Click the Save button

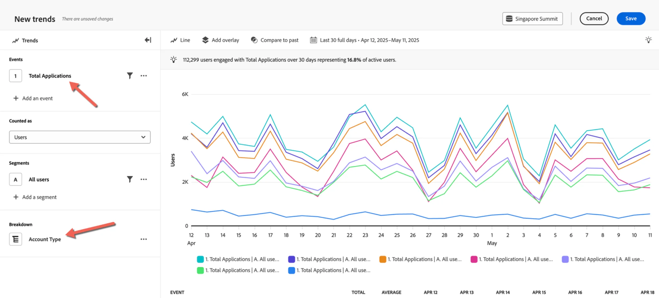pyautogui.click(x=631, y=19)
